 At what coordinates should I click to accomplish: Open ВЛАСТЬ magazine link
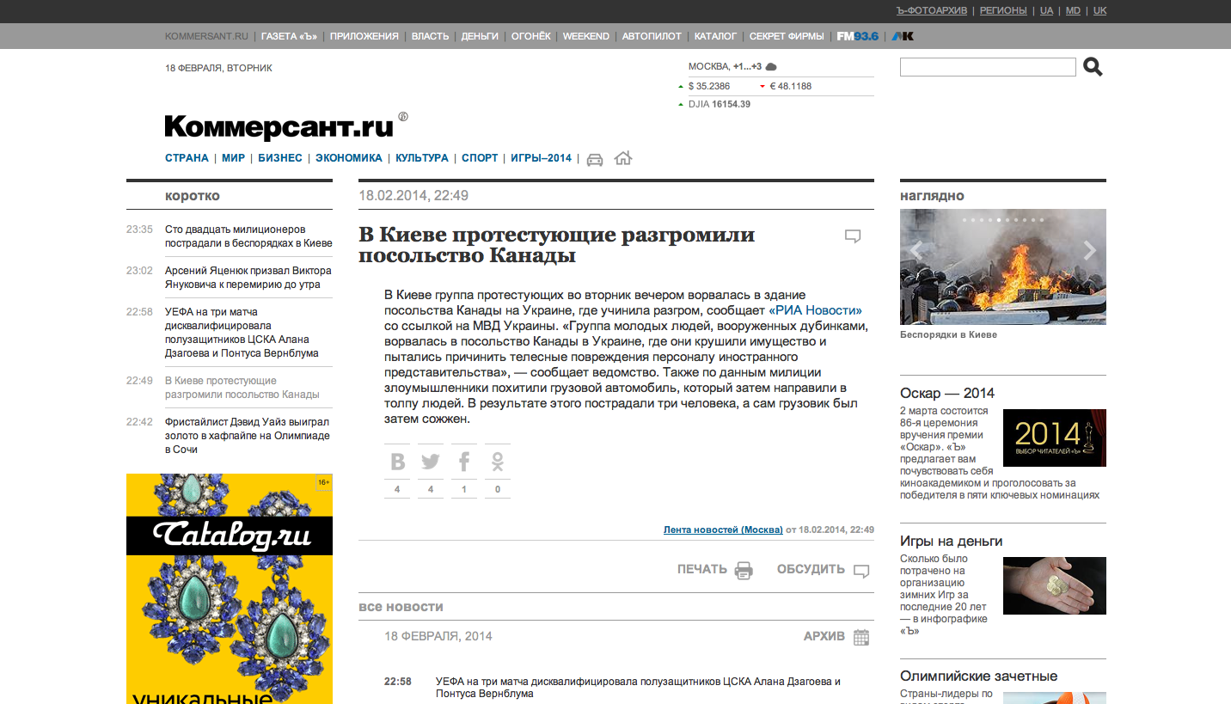430,36
